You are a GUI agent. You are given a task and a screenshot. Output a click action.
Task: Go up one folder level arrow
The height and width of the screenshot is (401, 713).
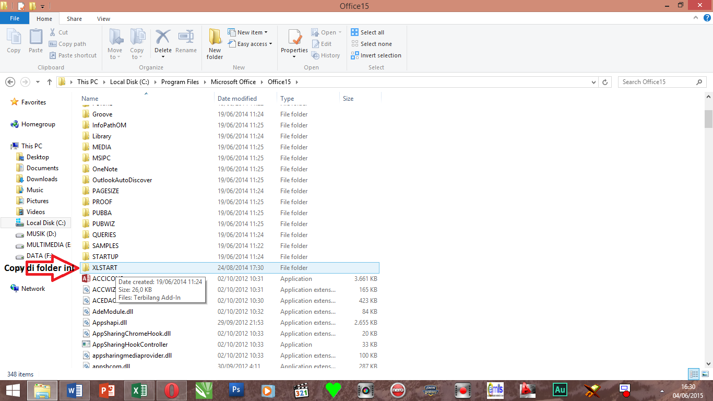pos(50,82)
